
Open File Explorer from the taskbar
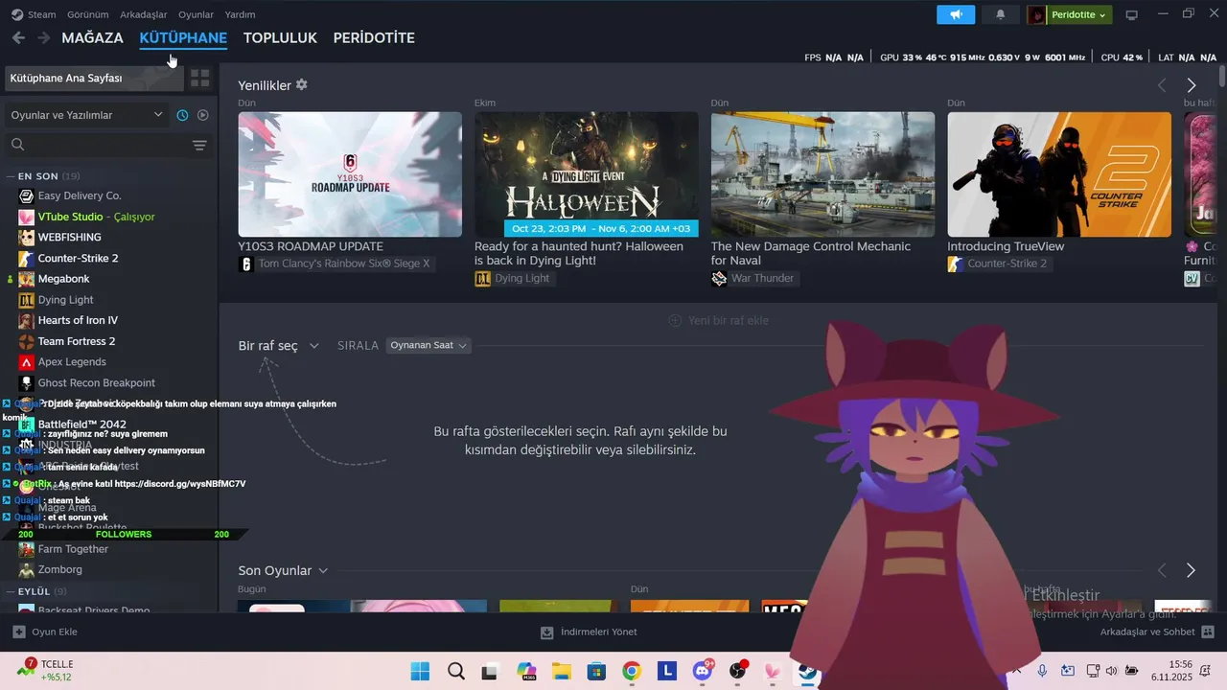point(561,672)
